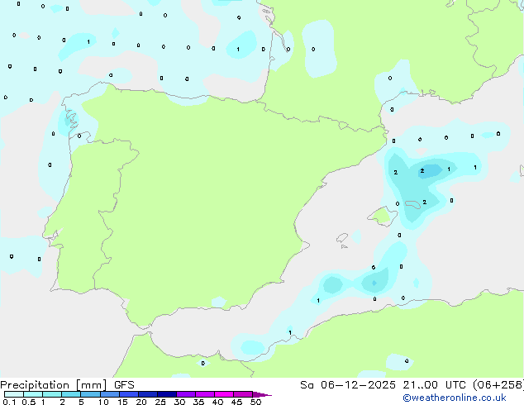Click Menorca island outline on the map

point(412,204)
